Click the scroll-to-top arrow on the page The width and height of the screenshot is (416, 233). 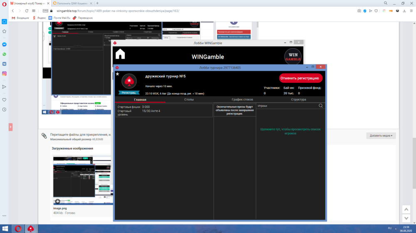406,210
